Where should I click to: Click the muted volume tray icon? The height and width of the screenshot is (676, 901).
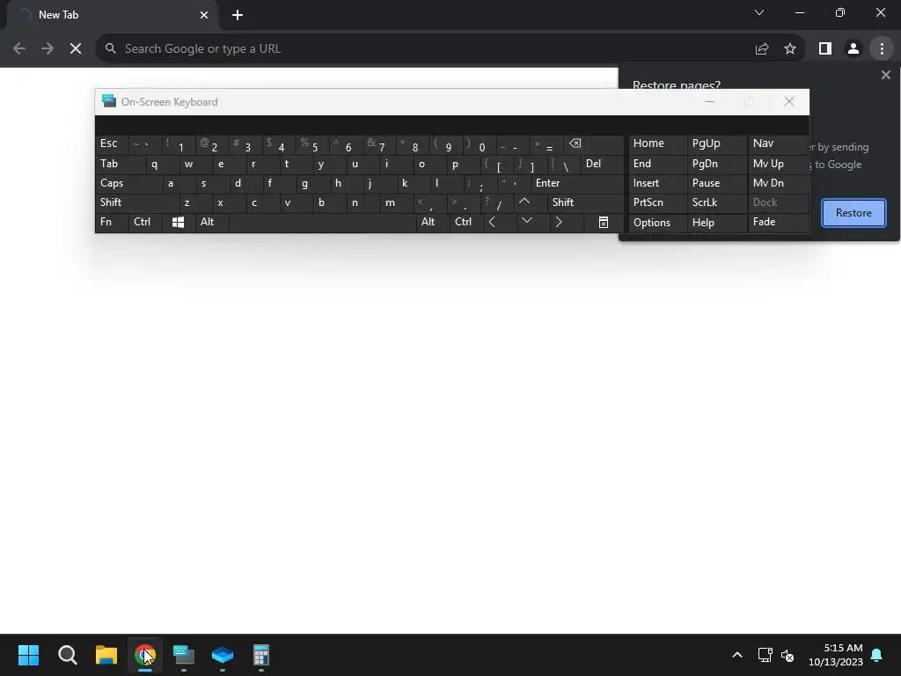click(x=787, y=655)
